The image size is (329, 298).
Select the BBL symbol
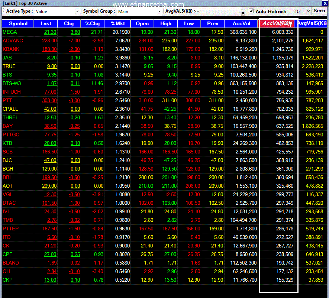pyautogui.click(x=7, y=177)
